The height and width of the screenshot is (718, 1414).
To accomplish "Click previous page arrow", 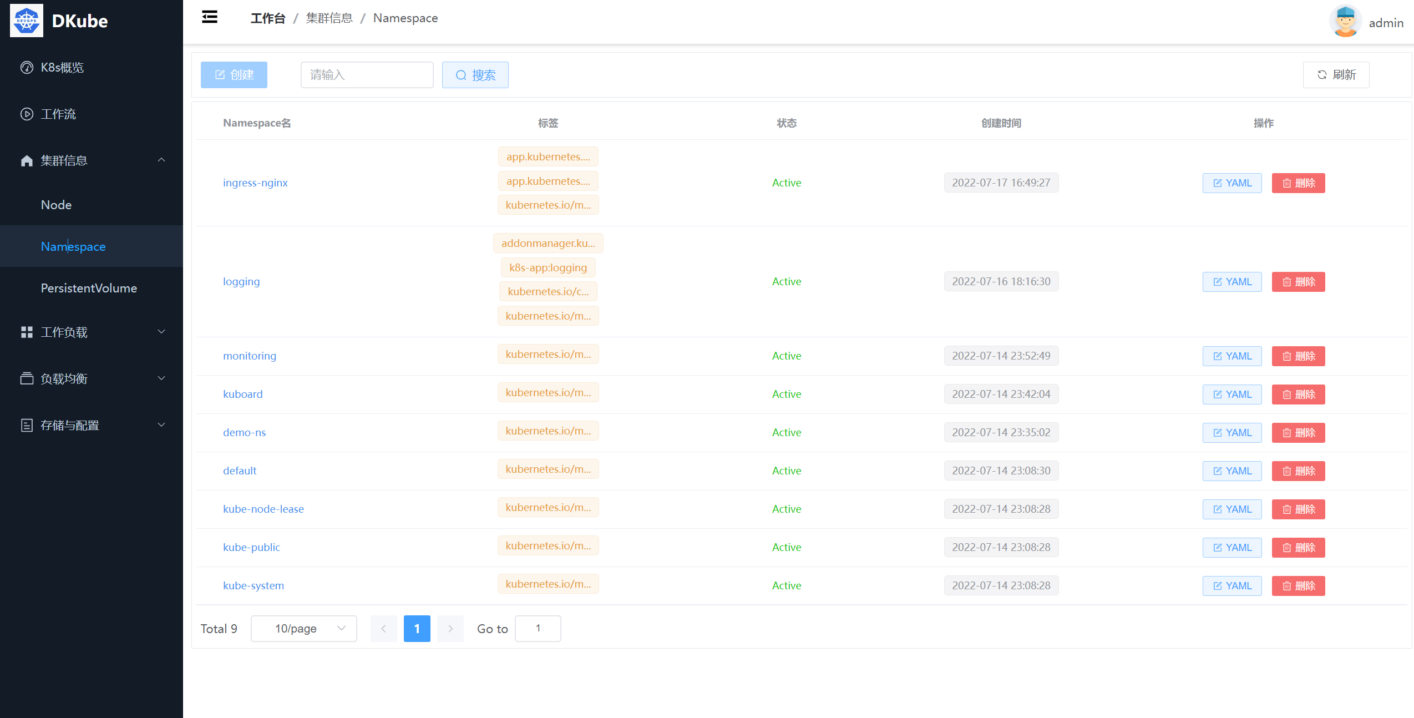I will 384,629.
